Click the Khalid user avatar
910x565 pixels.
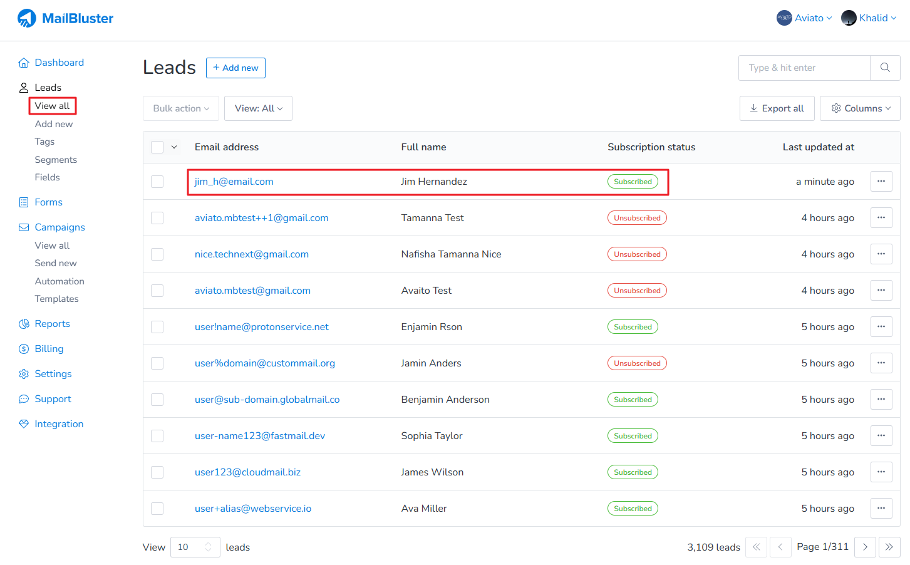pos(849,18)
